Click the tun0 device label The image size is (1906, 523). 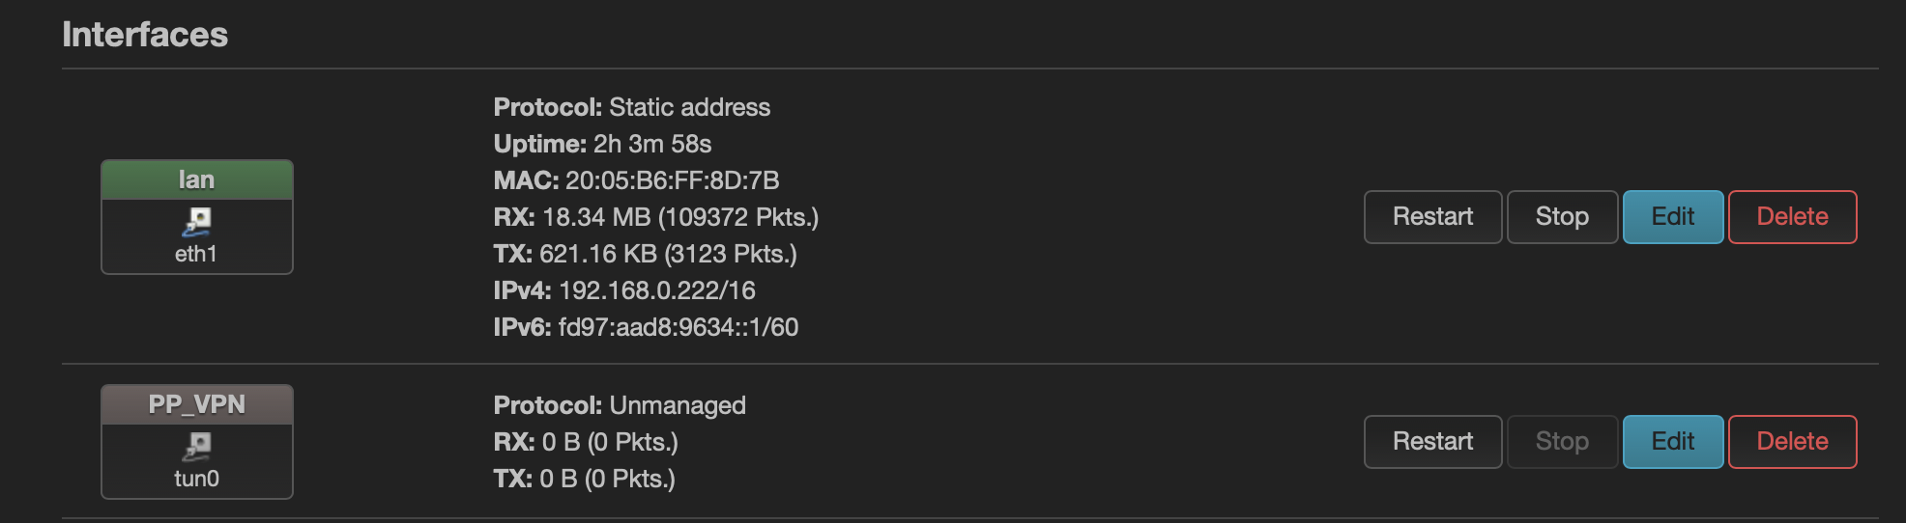point(196,479)
